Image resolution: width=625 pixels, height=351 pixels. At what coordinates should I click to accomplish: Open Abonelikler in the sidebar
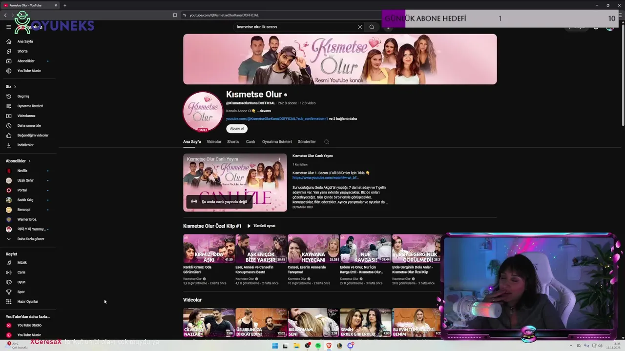(28, 61)
